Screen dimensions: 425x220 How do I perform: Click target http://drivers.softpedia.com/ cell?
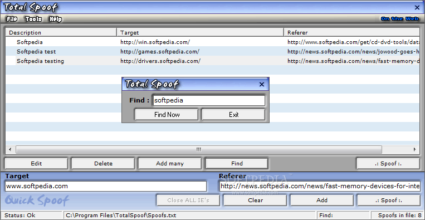[160, 61]
